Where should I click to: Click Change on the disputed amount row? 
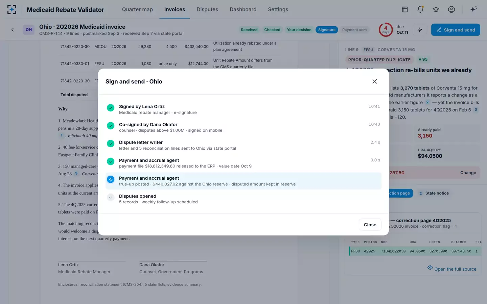[x=468, y=173]
